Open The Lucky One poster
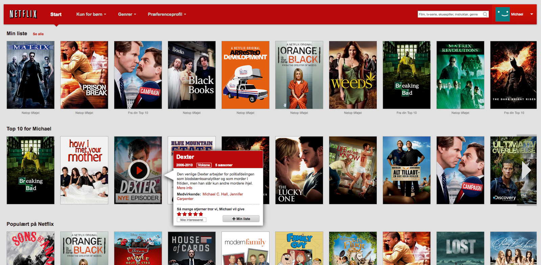The image size is (541, 265). tap(299, 170)
